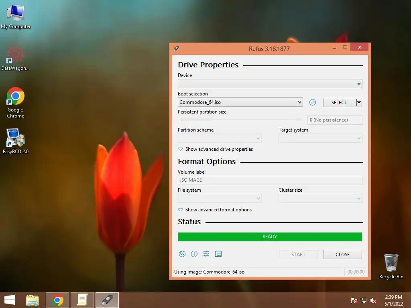Expand Show advanced drive properties
The image size is (411, 308).
[x=215, y=149]
